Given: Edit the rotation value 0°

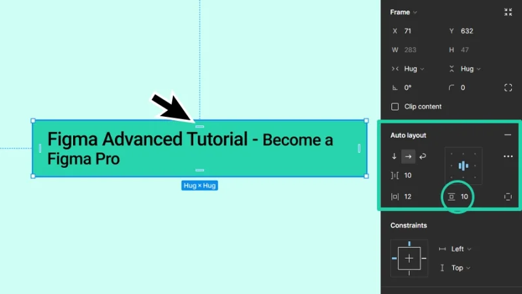Looking at the screenshot, I should [x=408, y=88].
